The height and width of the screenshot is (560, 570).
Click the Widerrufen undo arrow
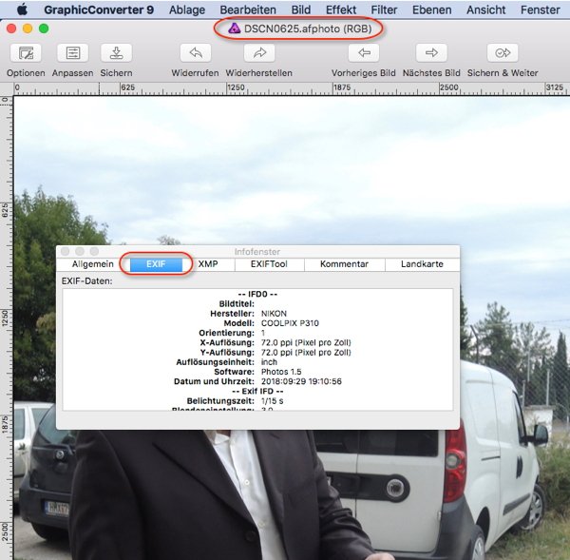(196, 53)
